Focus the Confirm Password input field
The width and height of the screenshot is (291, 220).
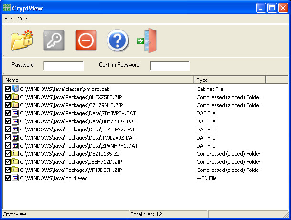170,66
